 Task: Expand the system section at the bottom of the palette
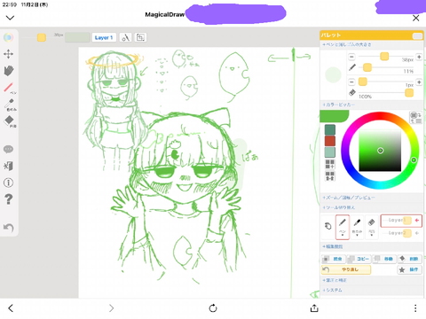coord(372,290)
